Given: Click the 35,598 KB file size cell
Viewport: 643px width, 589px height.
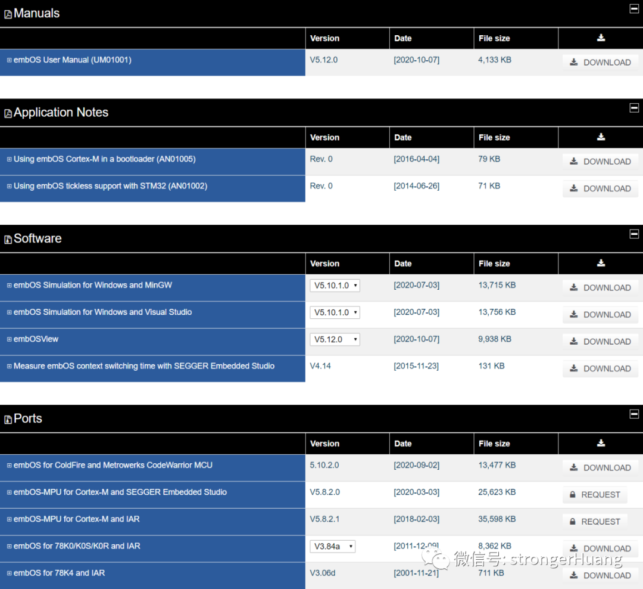Looking at the screenshot, I should coord(497,520).
